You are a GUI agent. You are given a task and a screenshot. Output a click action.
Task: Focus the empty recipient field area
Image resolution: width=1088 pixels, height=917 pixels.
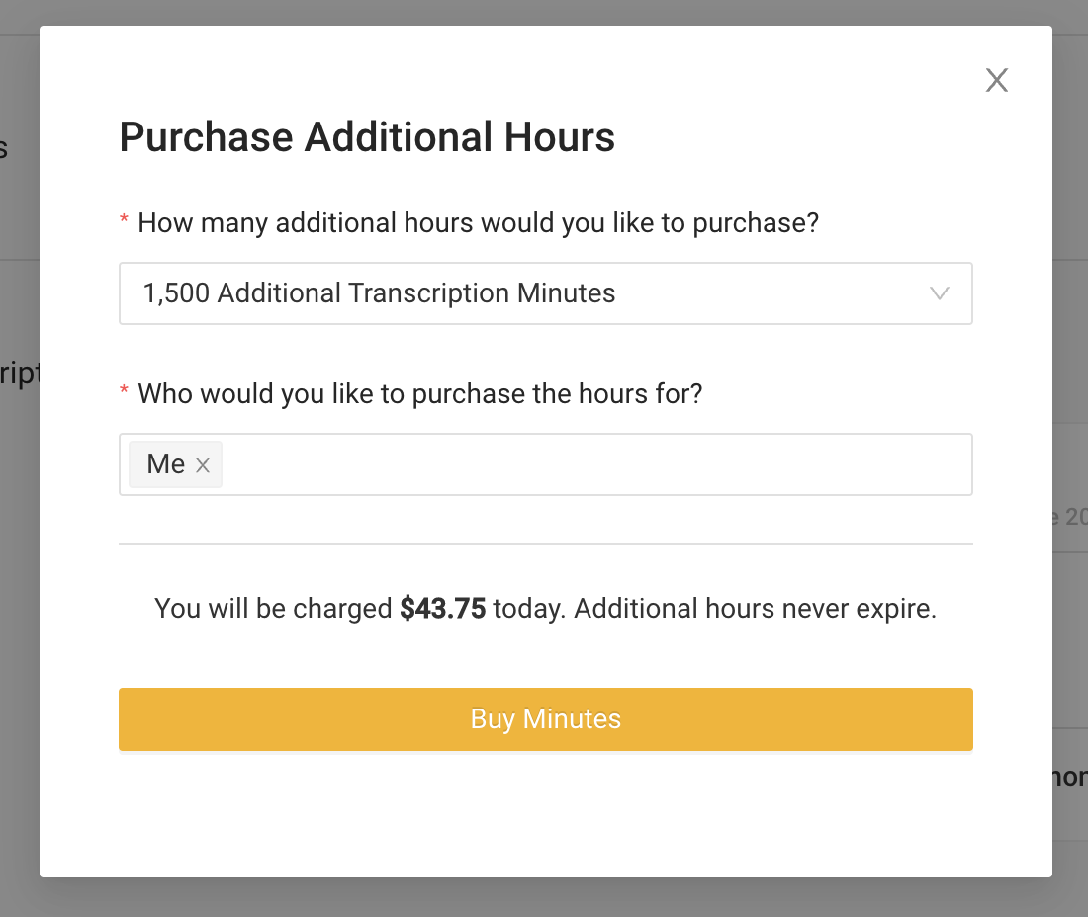click(x=593, y=464)
